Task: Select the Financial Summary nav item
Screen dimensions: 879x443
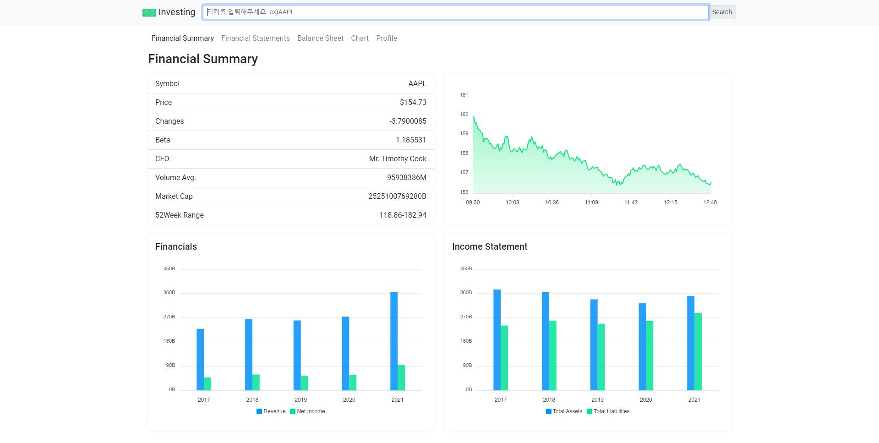Action: pyautogui.click(x=182, y=38)
